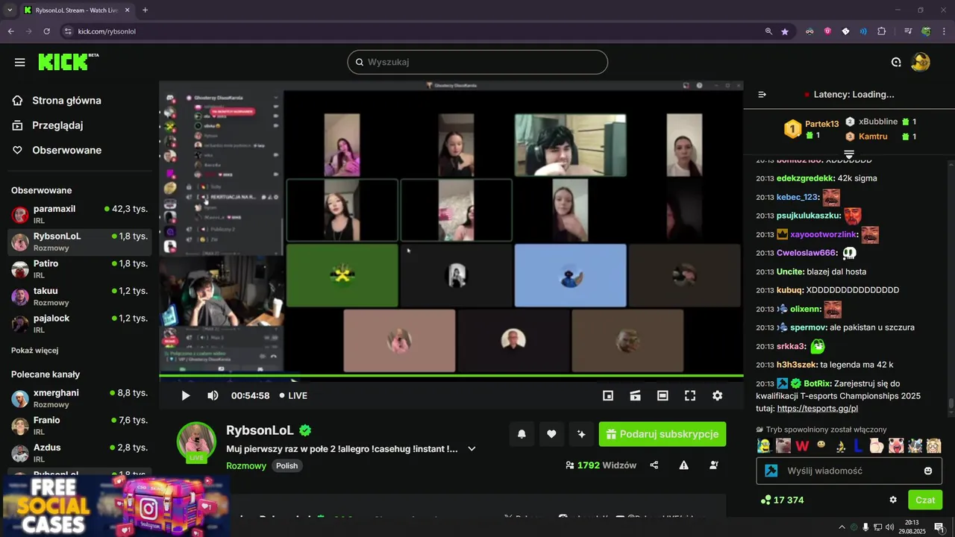Screen dimensions: 955x537
Task: Click Podaruj subskrypcje button
Action: 663,434
